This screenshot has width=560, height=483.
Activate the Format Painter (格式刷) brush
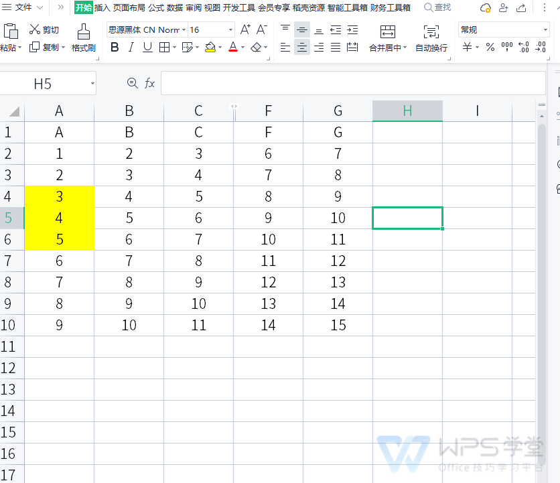[x=83, y=38]
